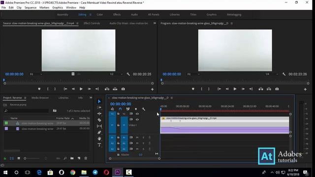Viewport: 315px width, 177px height.
Task: Click Extract button in Program monitor
Action: [269, 89]
